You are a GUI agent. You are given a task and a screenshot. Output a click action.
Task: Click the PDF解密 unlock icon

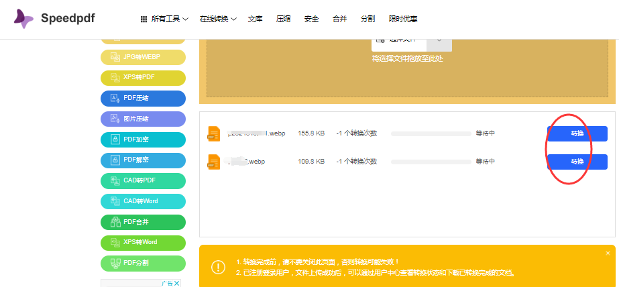click(115, 160)
